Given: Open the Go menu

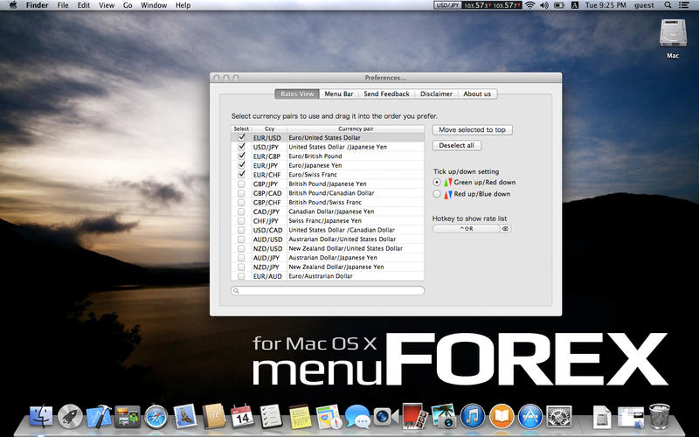Looking at the screenshot, I should 128,5.
